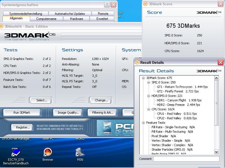Switch to the Hardware tab

(x=76, y=19)
